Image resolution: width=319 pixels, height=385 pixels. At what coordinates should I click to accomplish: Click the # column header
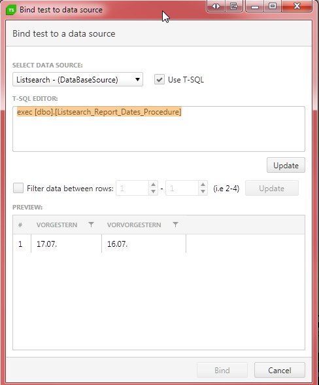pyautogui.click(x=20, y=225)
